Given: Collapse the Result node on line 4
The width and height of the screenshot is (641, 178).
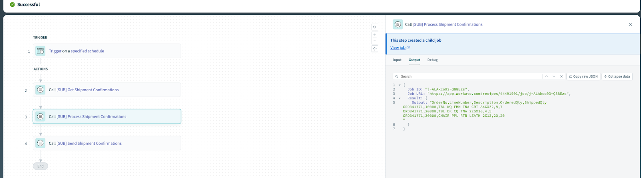Looking at the screenshot, I should click(x=399, y=98).
